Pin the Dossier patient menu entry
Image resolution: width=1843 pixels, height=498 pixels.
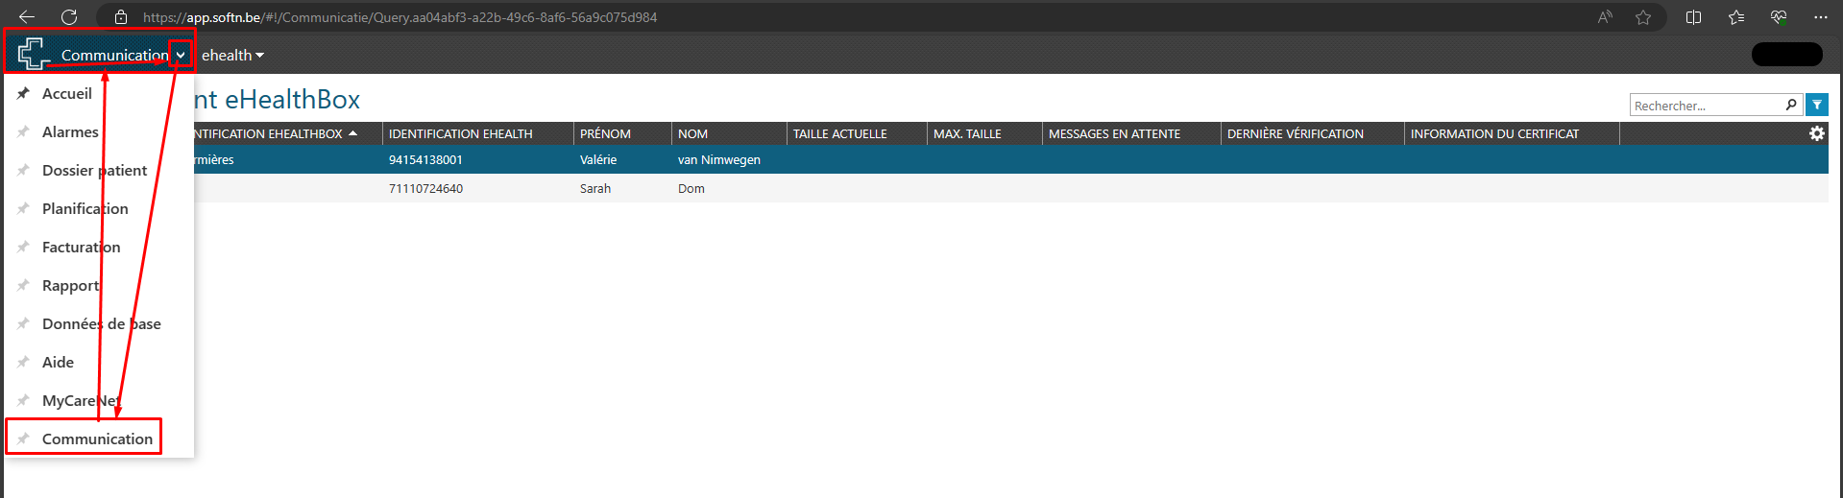pyautogui.click(x=23, y=170)
